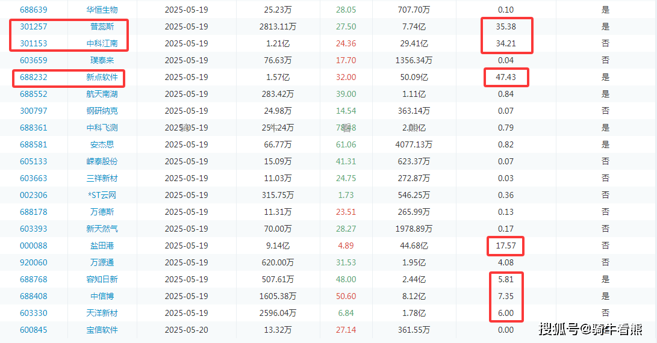Open stock code 688552
The image size is (657, 343).
34,94
